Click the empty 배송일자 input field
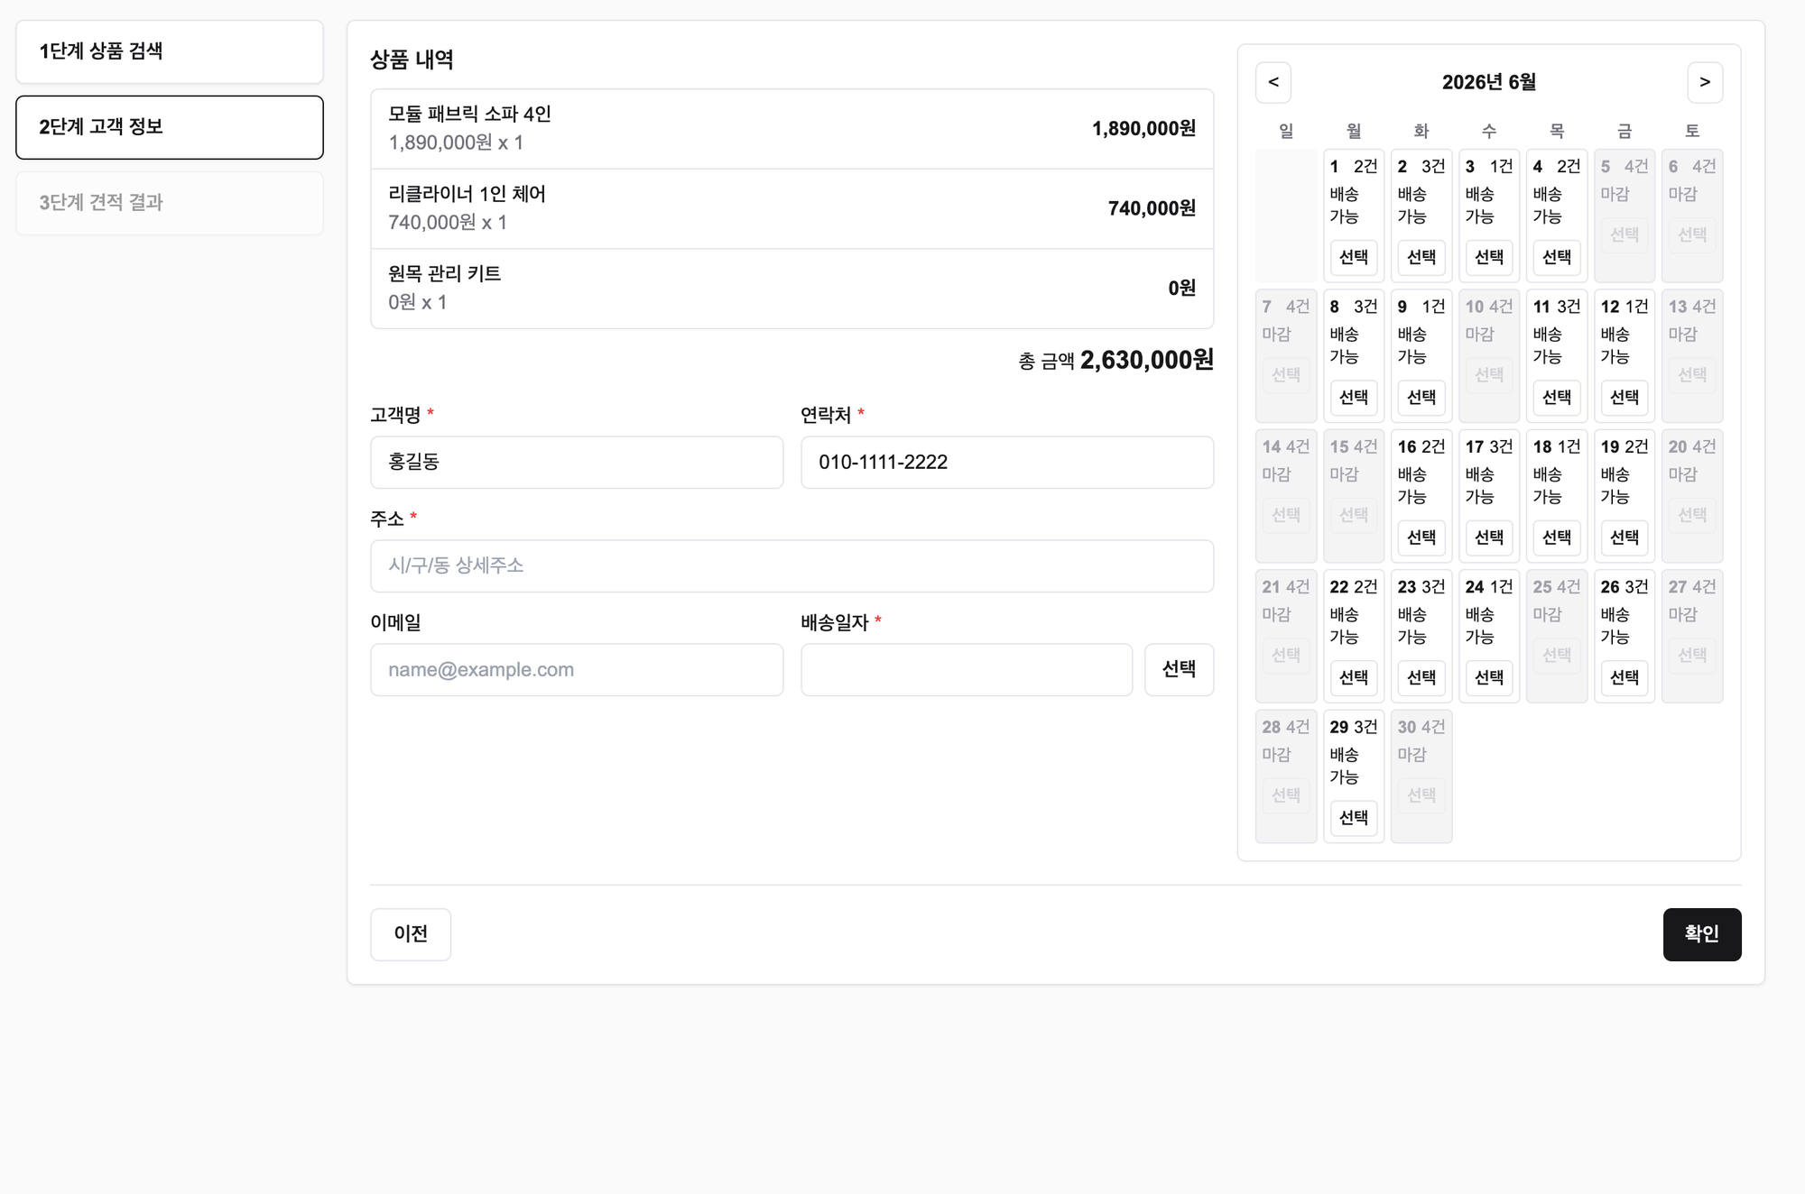The image size is (1805, 1194). pyautogui.click(x=967, y=670)
